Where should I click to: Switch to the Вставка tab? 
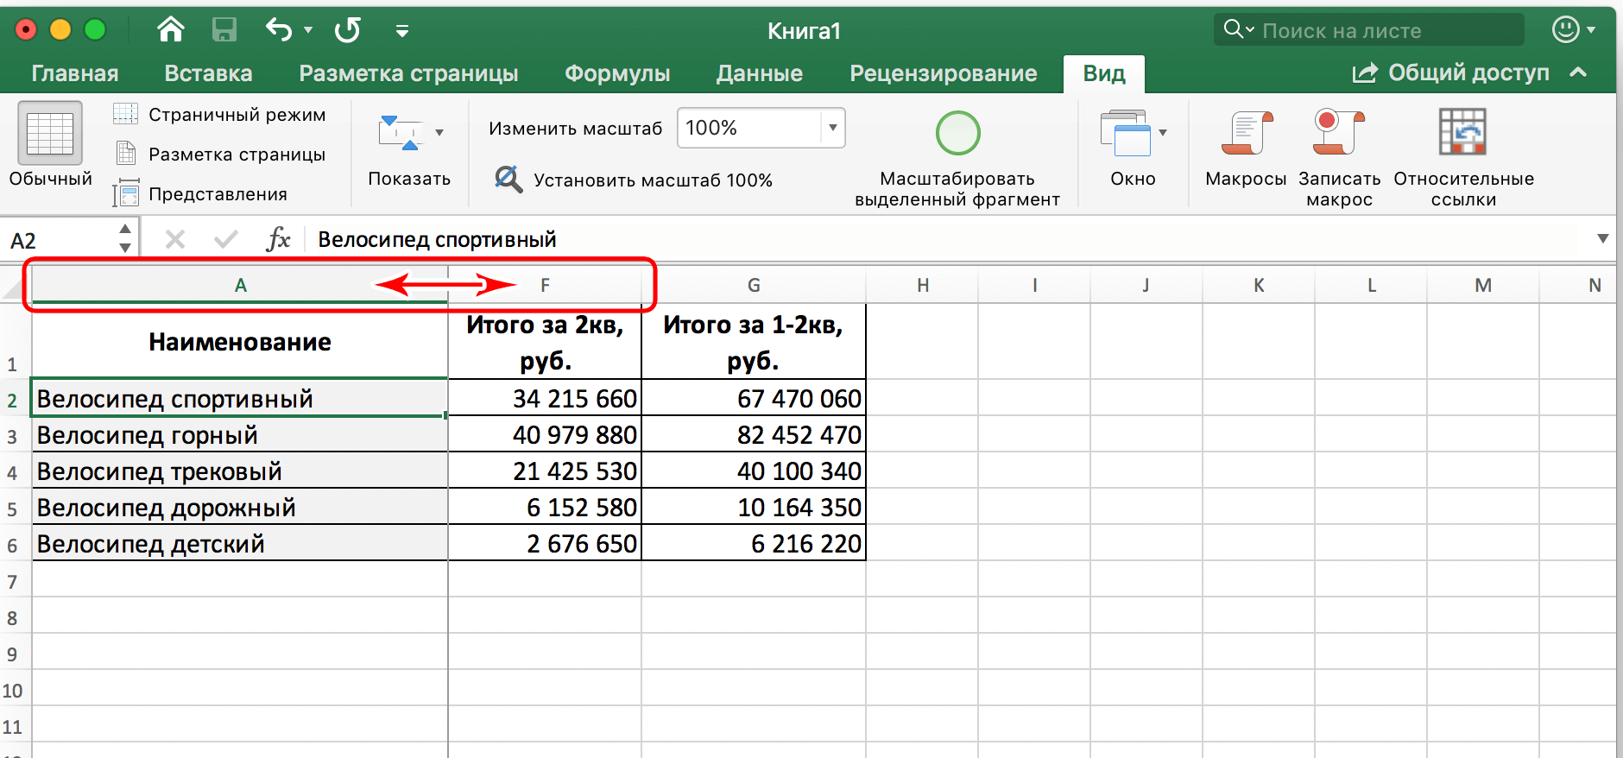[208, 73]
